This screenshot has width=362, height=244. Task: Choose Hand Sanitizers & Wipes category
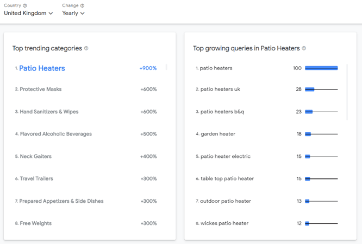86,112
